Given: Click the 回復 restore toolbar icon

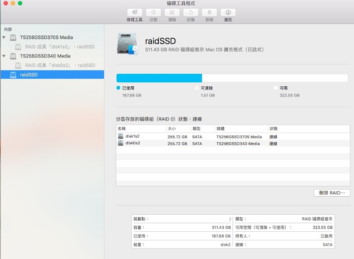Looking at the screenshot, I should 191,12.
